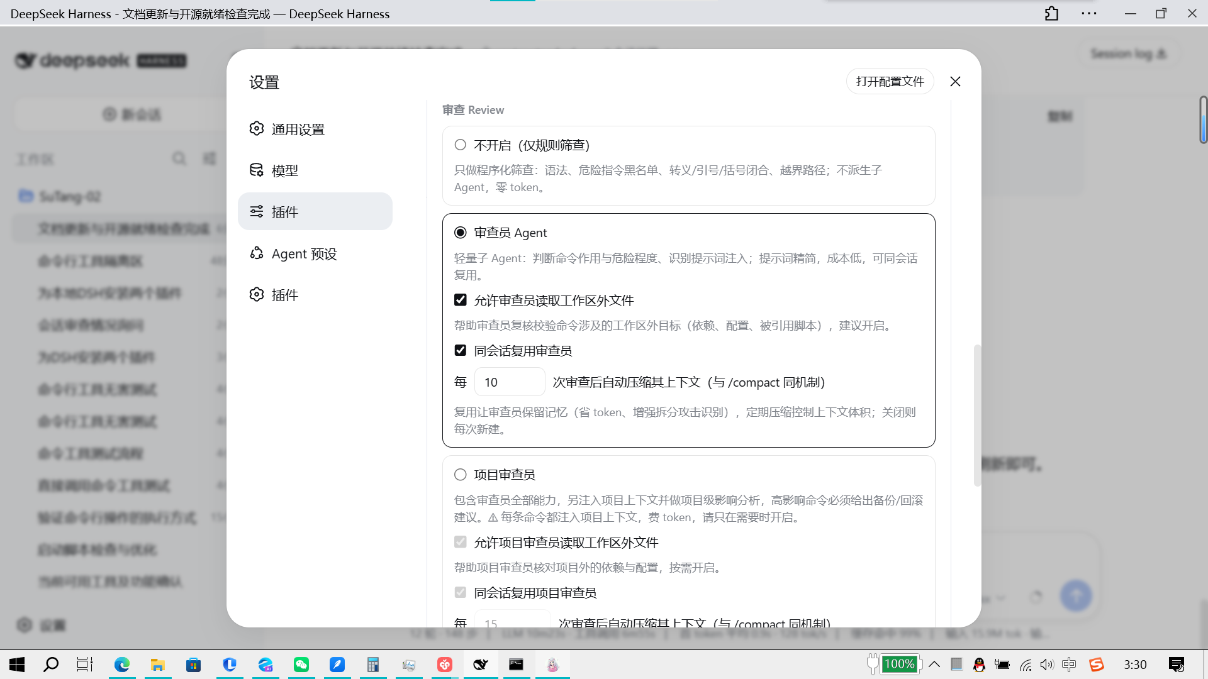
Task: Click the compact interval field showing 10
Action: pos(510,382)
